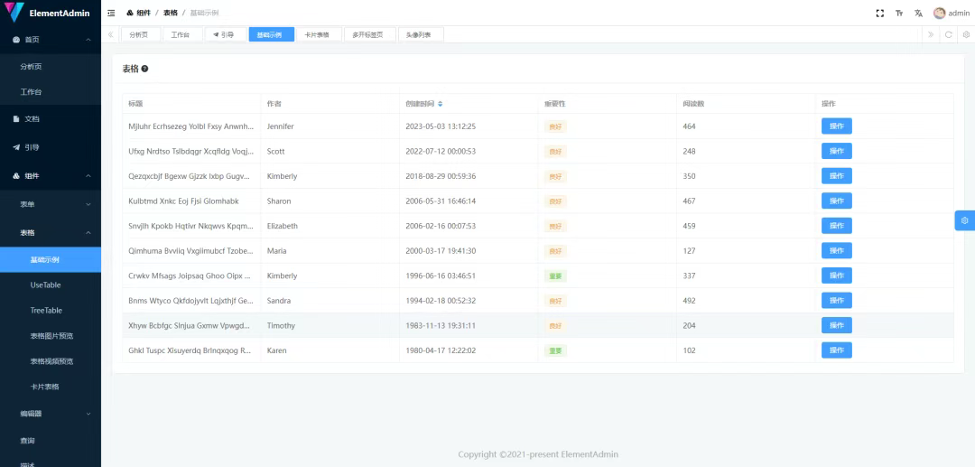Viewport: 975px width, 467px height.
Task: Click the ElementAdmin logo icon
Action: point(13,12)
